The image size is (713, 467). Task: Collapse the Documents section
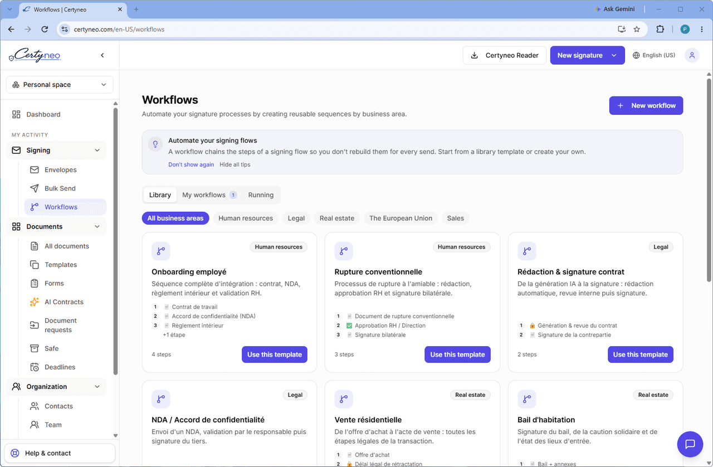coord(56,227)
